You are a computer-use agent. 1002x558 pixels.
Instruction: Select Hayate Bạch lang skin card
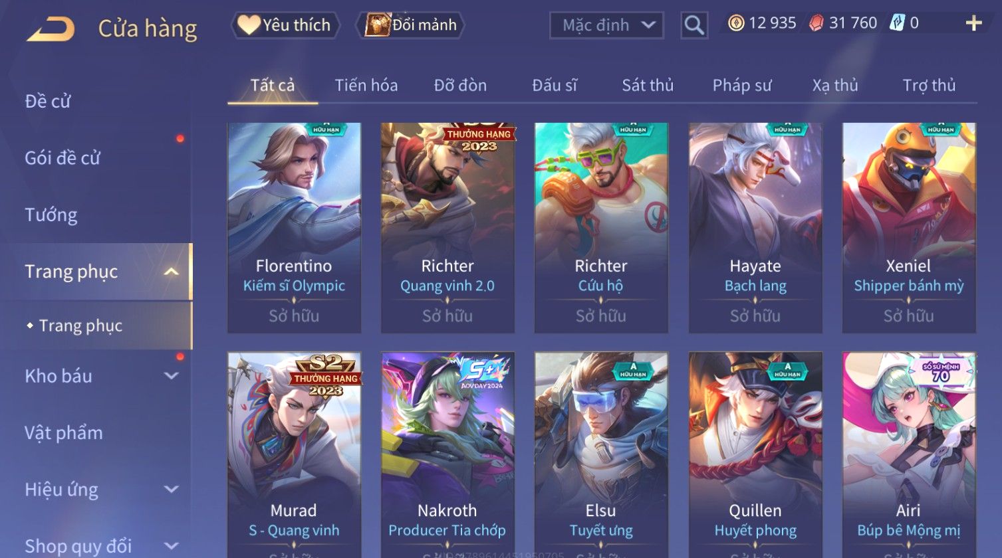(x=755, y=228)
